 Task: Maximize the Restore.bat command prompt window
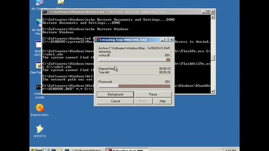click(208, 12)
